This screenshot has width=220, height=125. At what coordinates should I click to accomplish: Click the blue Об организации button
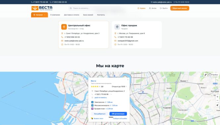tap(118, 114)
